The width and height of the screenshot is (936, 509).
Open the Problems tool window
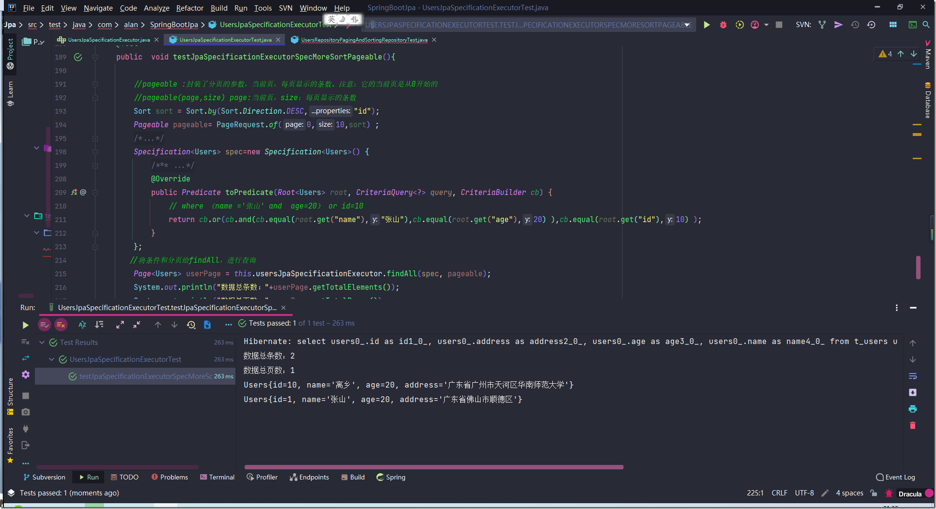(170, 477)
